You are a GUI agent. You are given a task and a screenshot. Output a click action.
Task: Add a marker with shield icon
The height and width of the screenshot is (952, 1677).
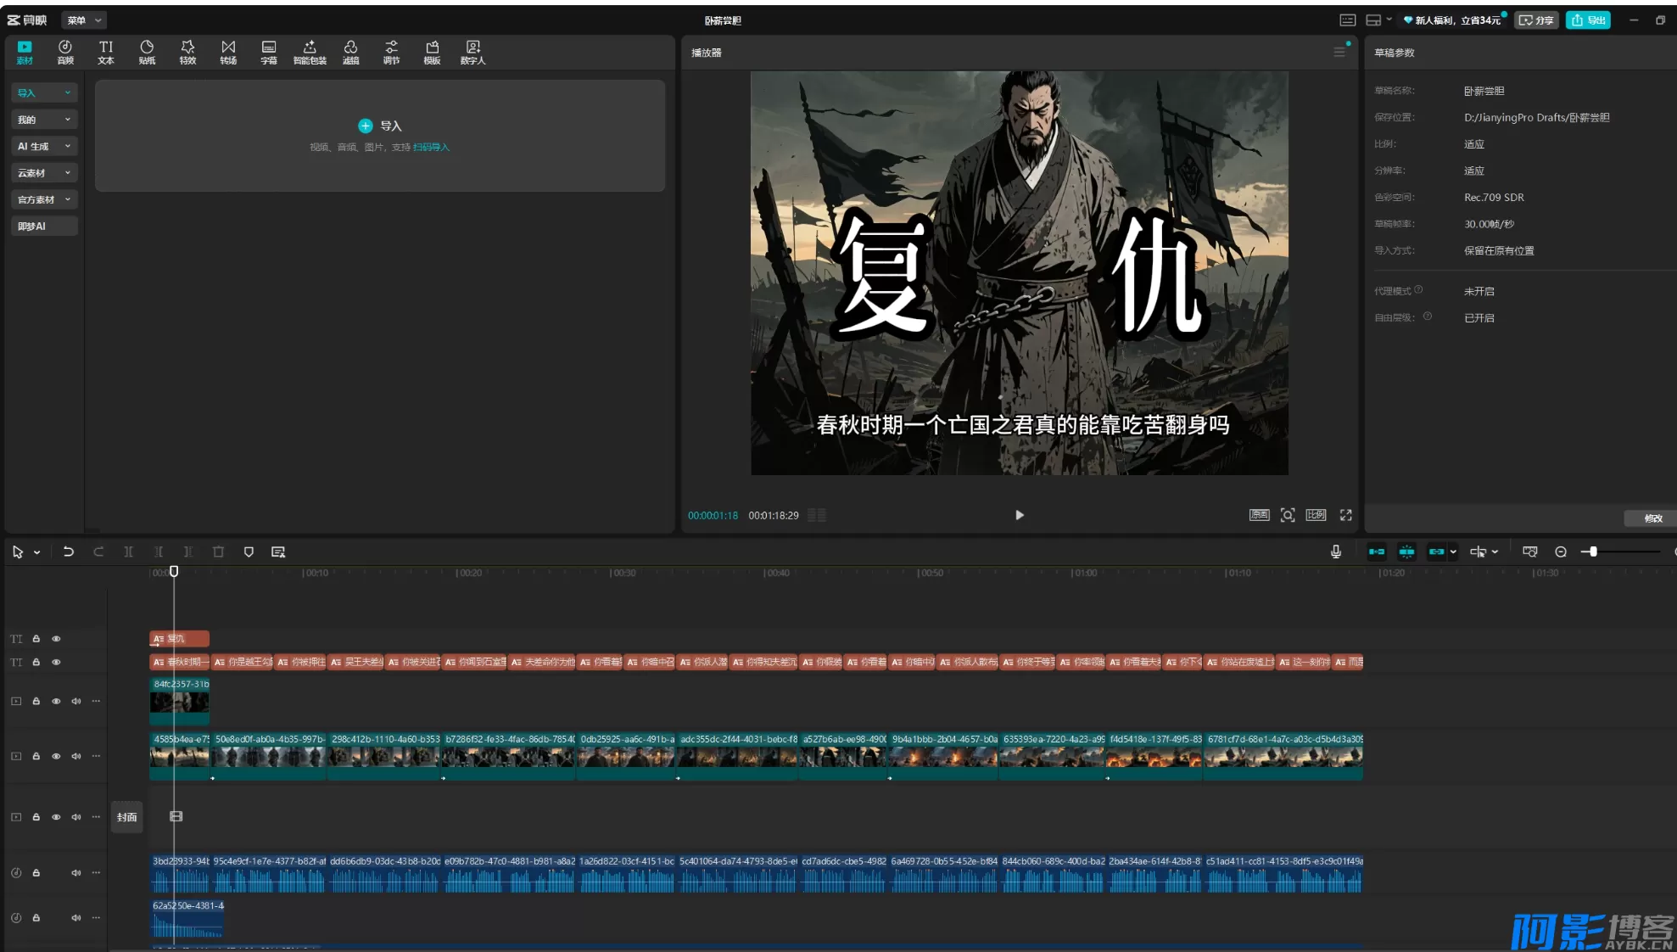(x=249, y=552)
